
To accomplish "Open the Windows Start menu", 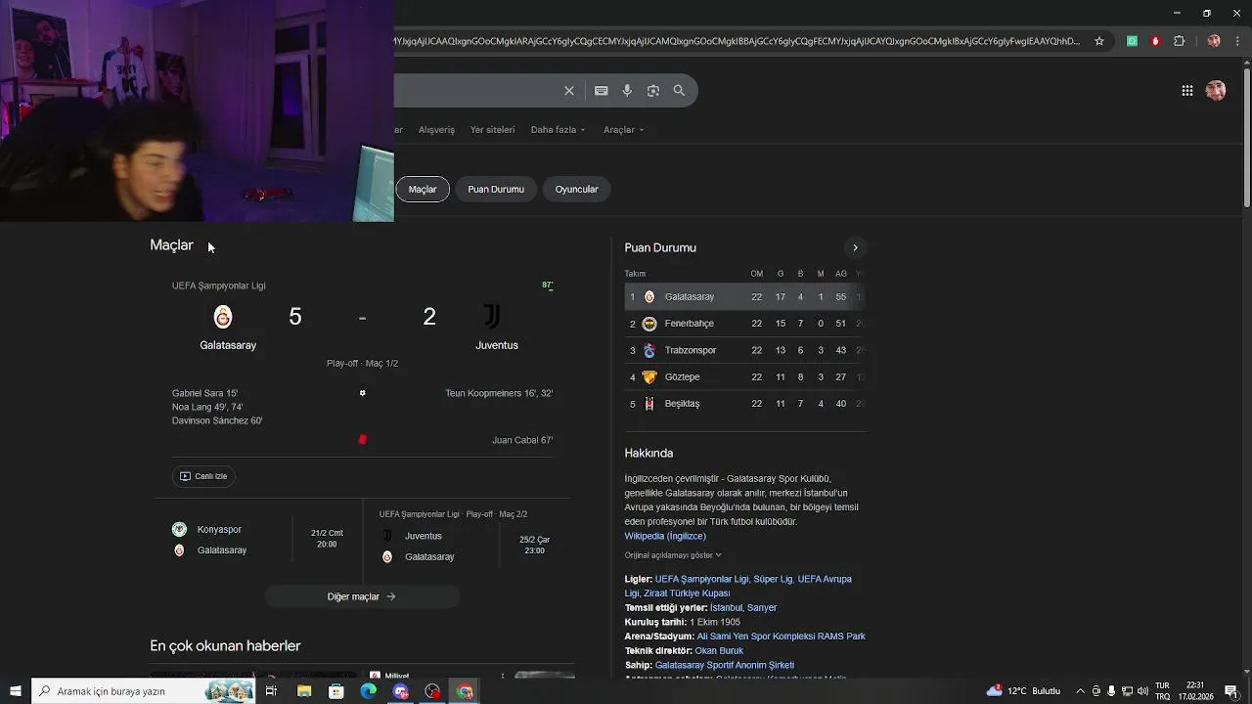I will coord(15,691).
